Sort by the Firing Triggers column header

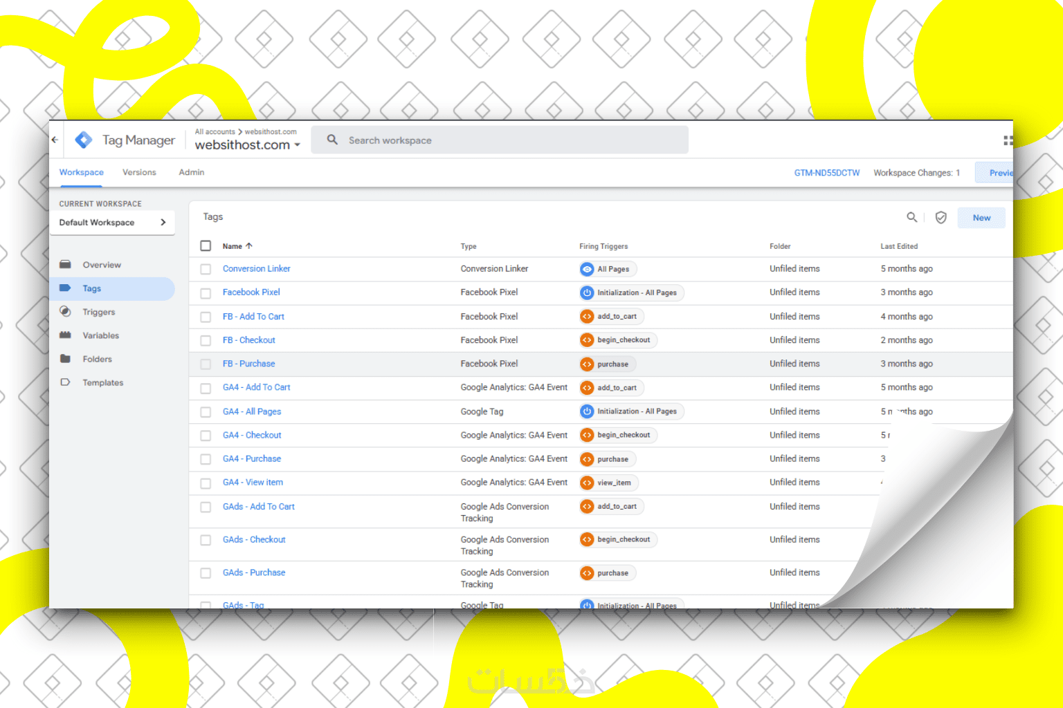pyautogui.click(x=603, y=246)
